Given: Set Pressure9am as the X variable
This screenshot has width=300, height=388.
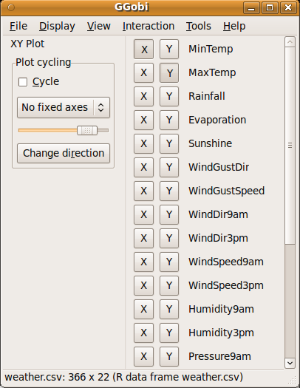Looking at the screenshot, I should [x=143, y=356].
